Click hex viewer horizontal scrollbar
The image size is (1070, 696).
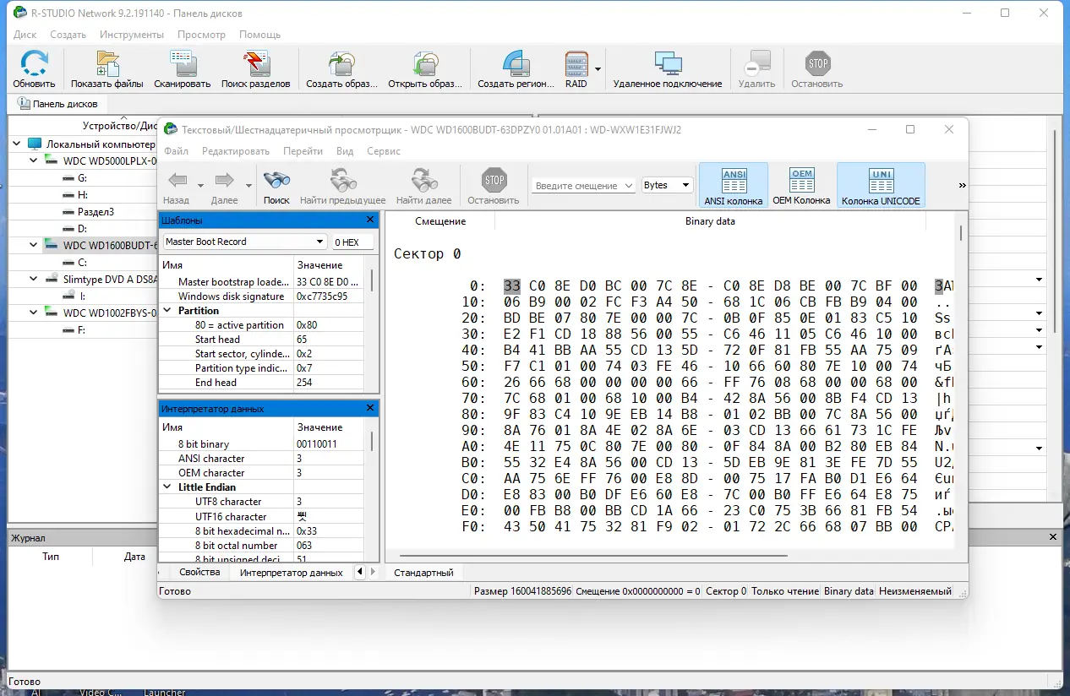click(592, 556)
